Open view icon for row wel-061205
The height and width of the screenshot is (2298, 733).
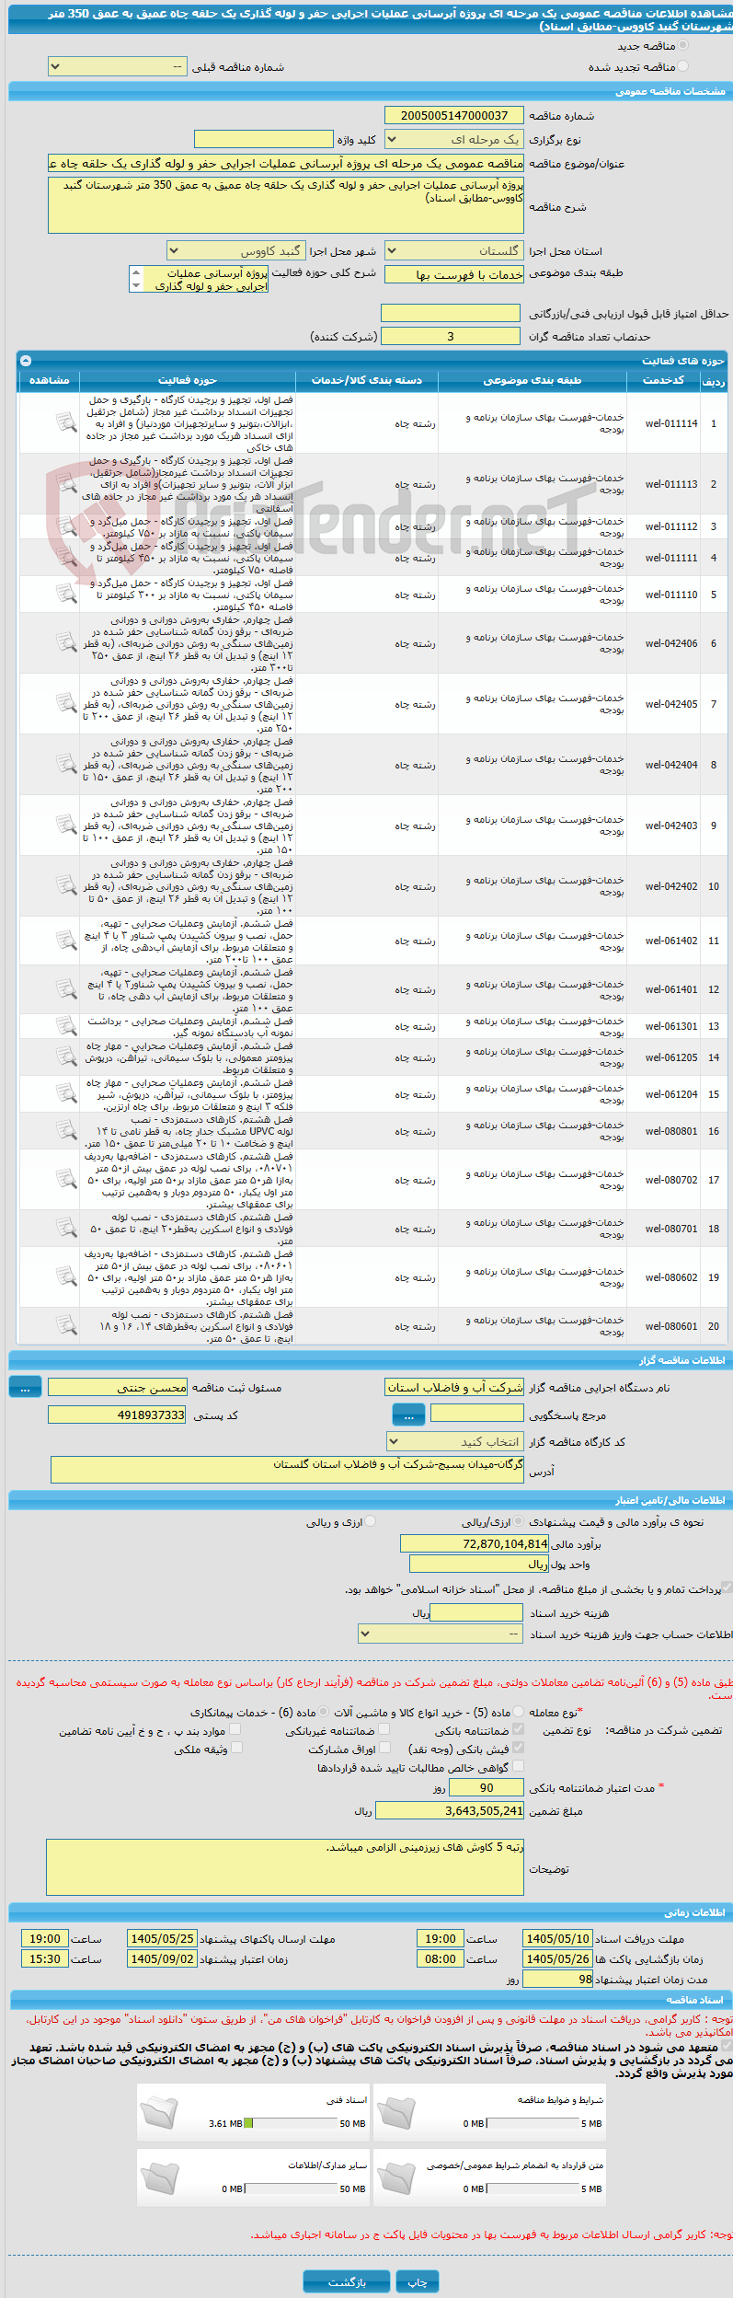pyautogui.click(x=66, y=1057)
